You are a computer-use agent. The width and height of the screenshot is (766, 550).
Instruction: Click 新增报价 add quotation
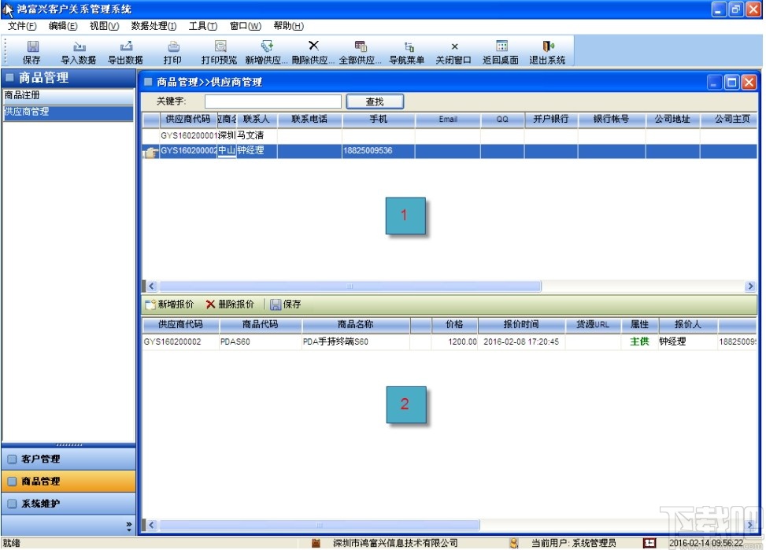point(169,305)
